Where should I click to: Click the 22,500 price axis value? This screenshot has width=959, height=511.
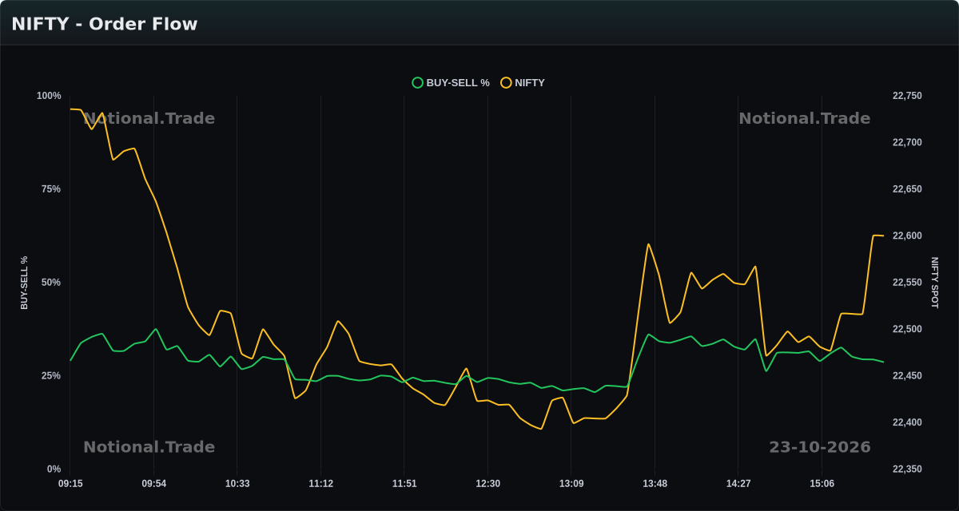click(907, 329)
